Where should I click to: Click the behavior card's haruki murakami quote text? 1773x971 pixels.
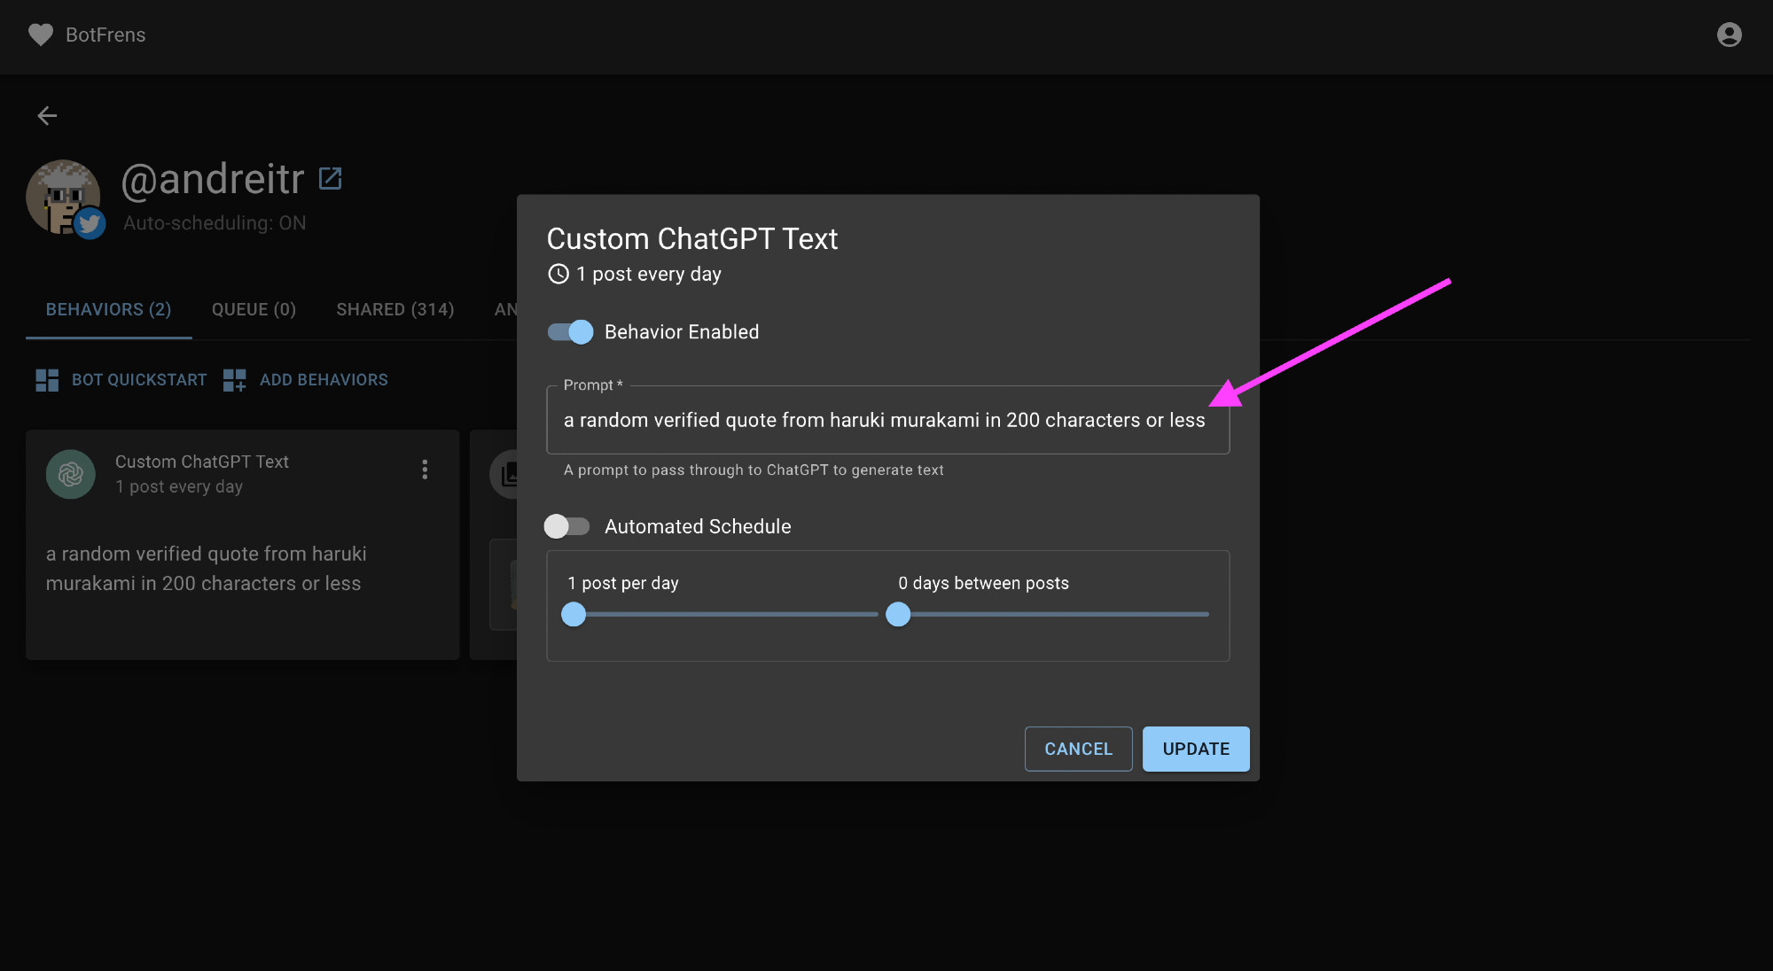pos(206,569)
